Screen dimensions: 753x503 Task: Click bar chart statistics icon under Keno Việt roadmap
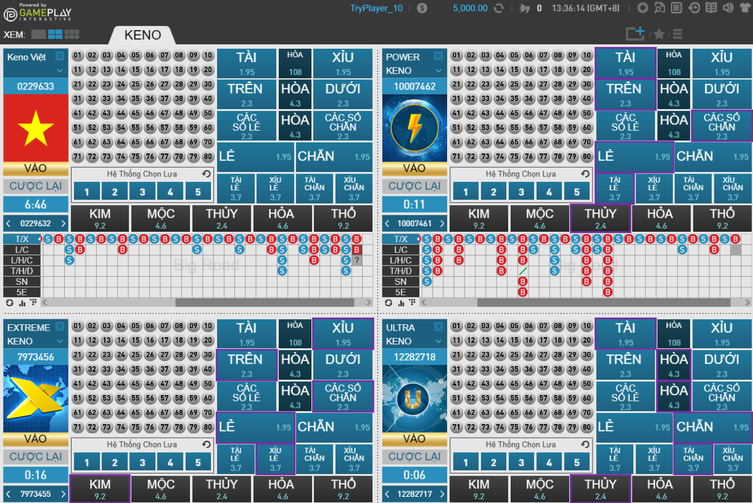point(22,303)
